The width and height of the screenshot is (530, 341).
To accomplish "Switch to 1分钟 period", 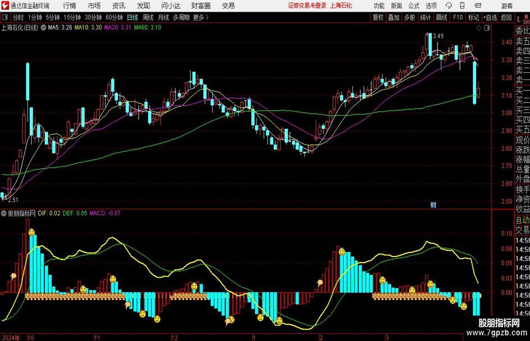I will pos(35,17).
